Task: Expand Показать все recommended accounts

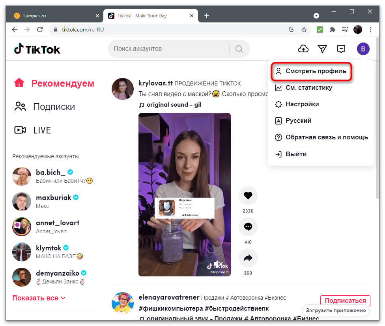Action: (35, 298)
